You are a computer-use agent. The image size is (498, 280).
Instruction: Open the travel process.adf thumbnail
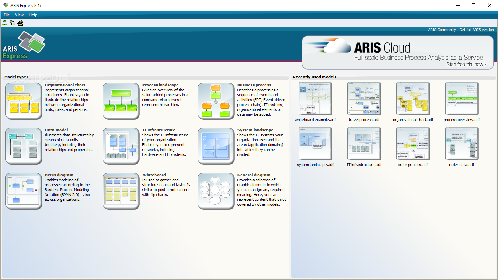(364, 99)
